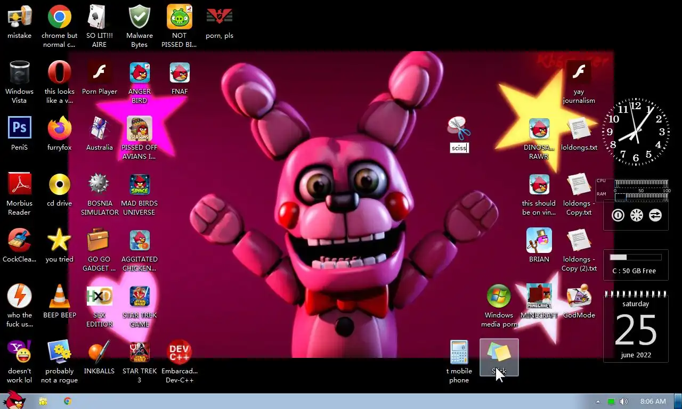682x409 pixels.
Task: Select the Opera 'this looks like a v...' icon
Action: click(x=60, y=73)
